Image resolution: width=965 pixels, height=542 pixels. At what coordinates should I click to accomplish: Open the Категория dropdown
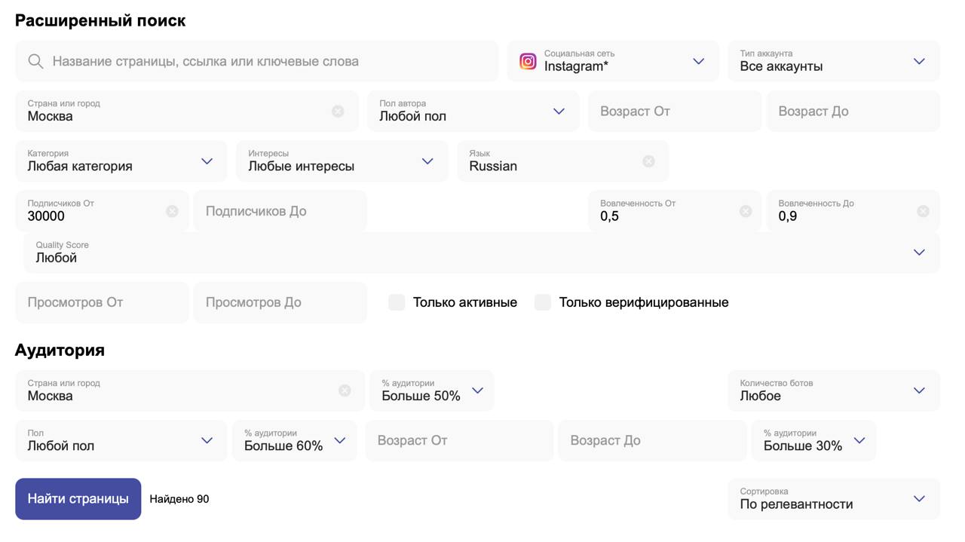click(121, 161)
